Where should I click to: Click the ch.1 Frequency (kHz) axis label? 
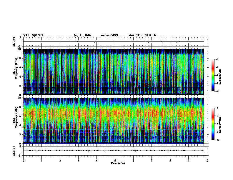click(x=16, y=72)
